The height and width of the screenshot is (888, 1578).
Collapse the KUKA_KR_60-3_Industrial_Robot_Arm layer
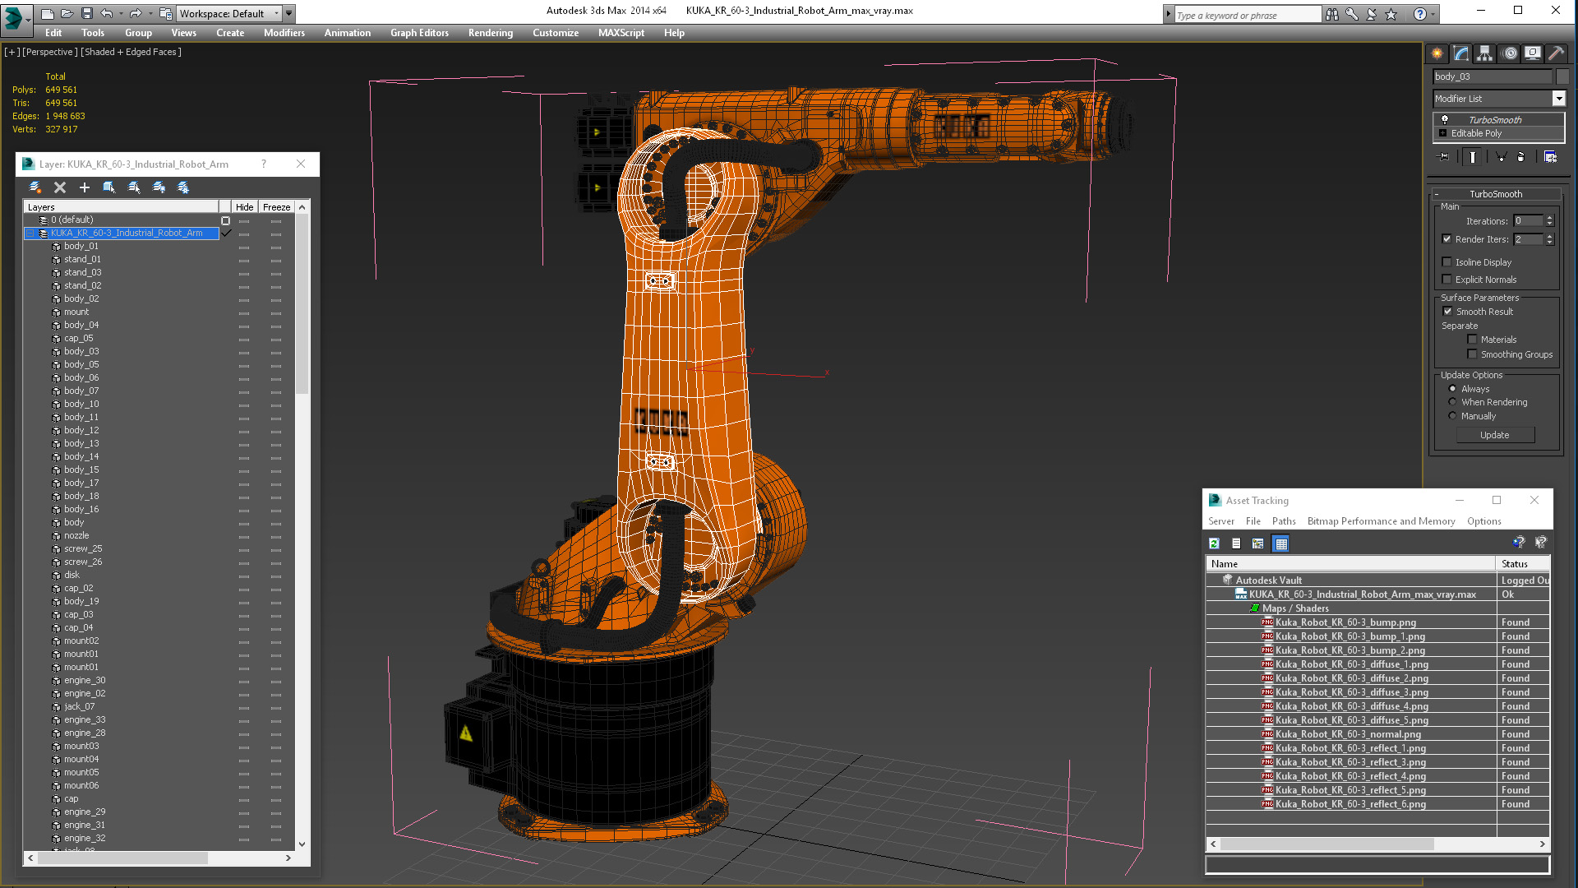click(30, 234)
